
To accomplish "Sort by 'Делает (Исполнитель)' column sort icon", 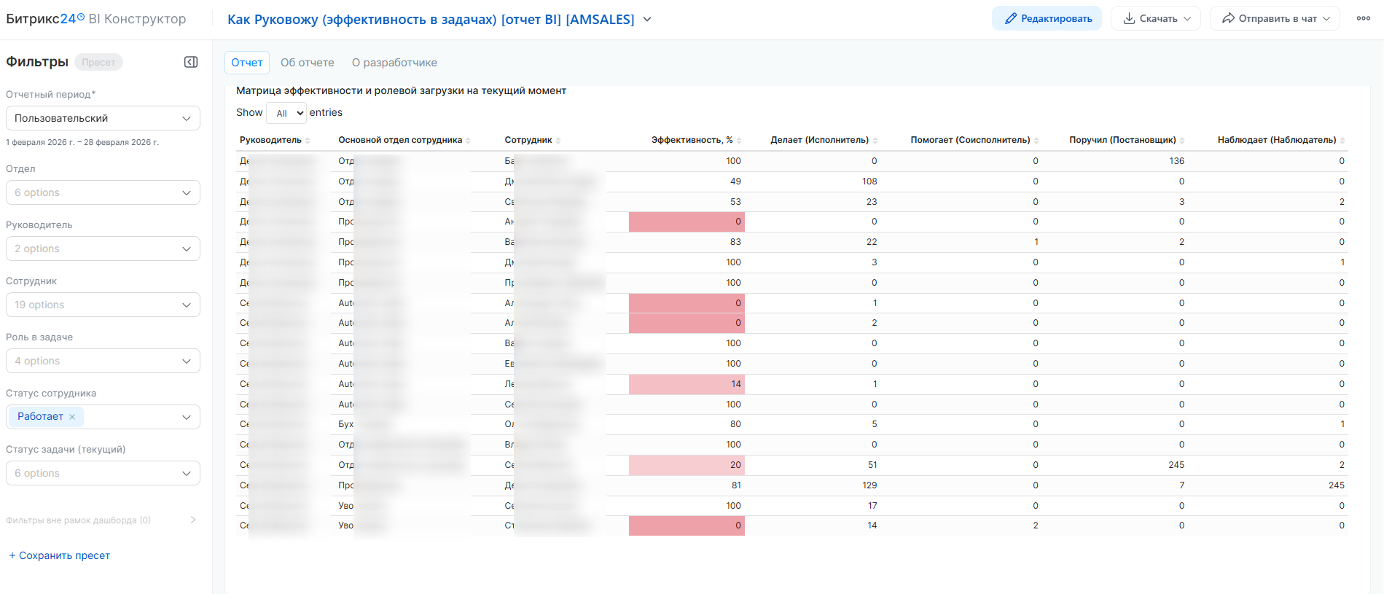I will [x=875, y=141].
